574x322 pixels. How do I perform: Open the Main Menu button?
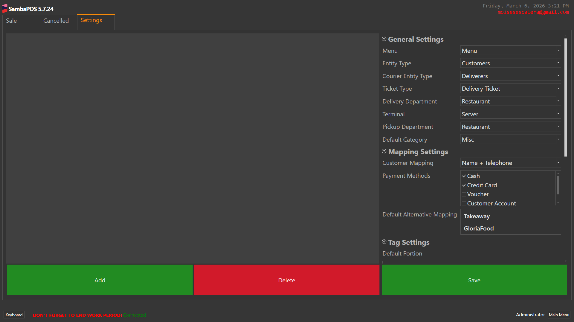[x=559, y=315]
